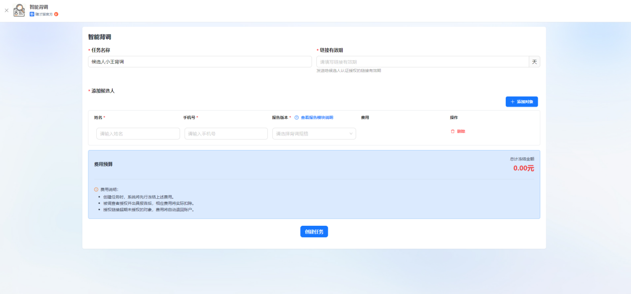
Task: Click the blue 聘才猫官方 badge icon
Action: [32, 14]
